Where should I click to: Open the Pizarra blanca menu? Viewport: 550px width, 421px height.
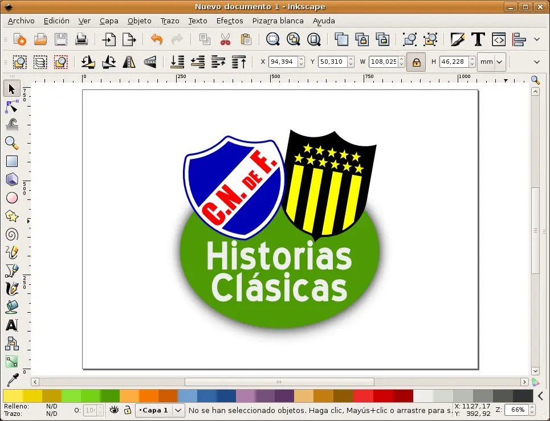278,21
